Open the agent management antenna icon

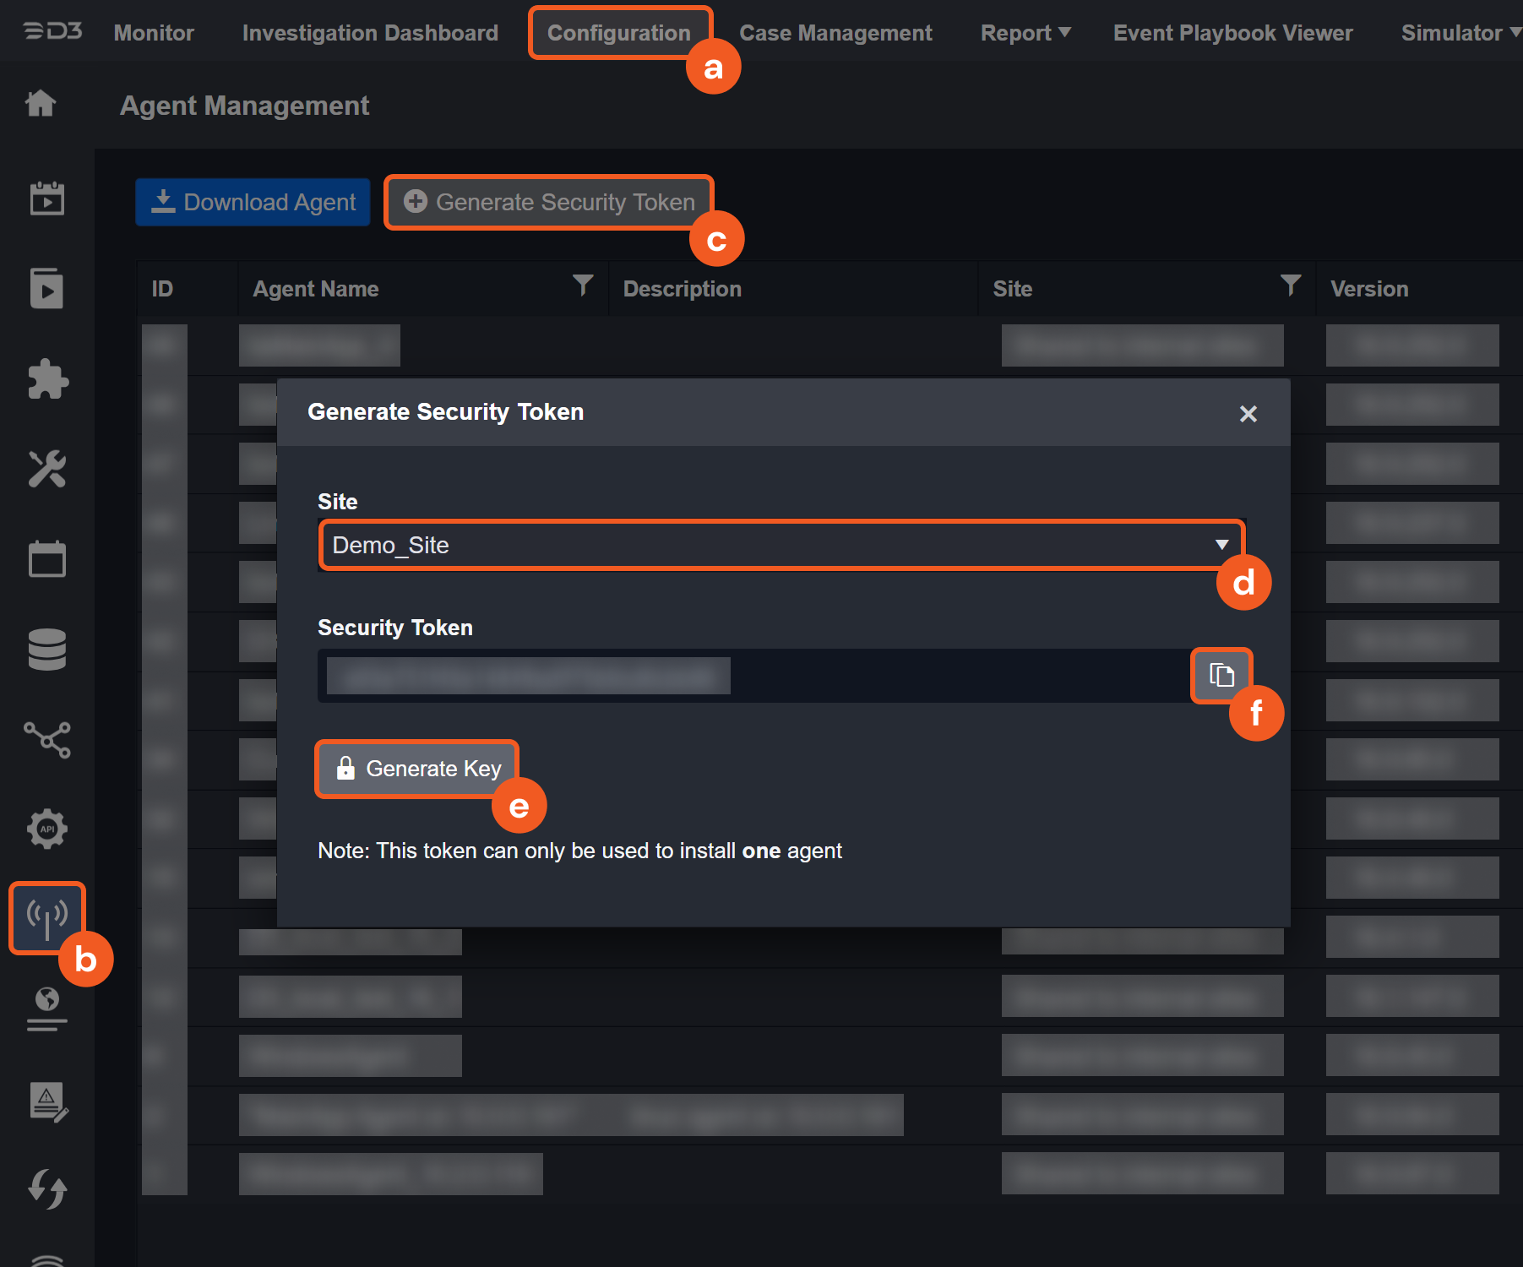(x=47, y=918)
